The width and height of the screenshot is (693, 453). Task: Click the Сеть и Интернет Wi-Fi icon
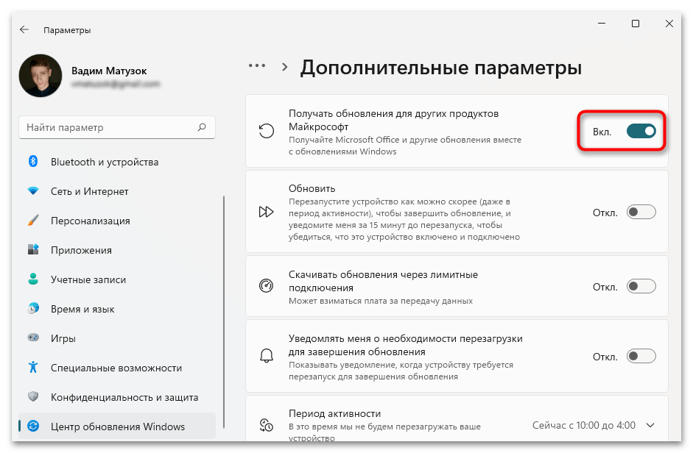coord(33,191)
